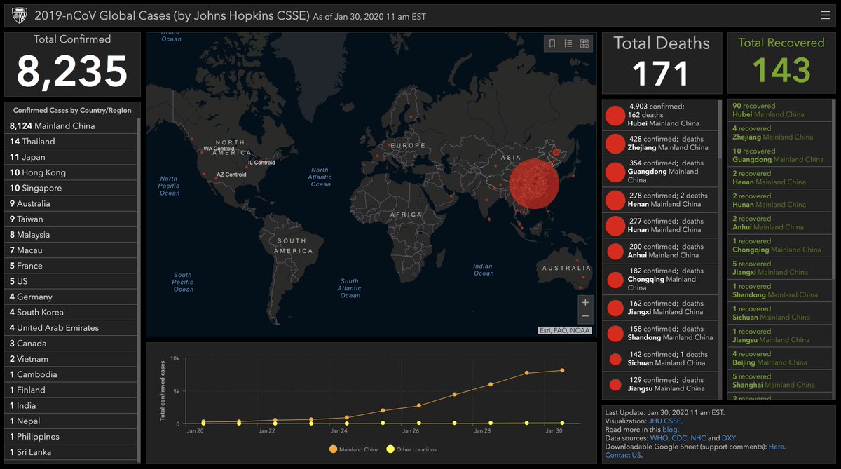Click the Total Recovered 143 figure

point(781,71)
